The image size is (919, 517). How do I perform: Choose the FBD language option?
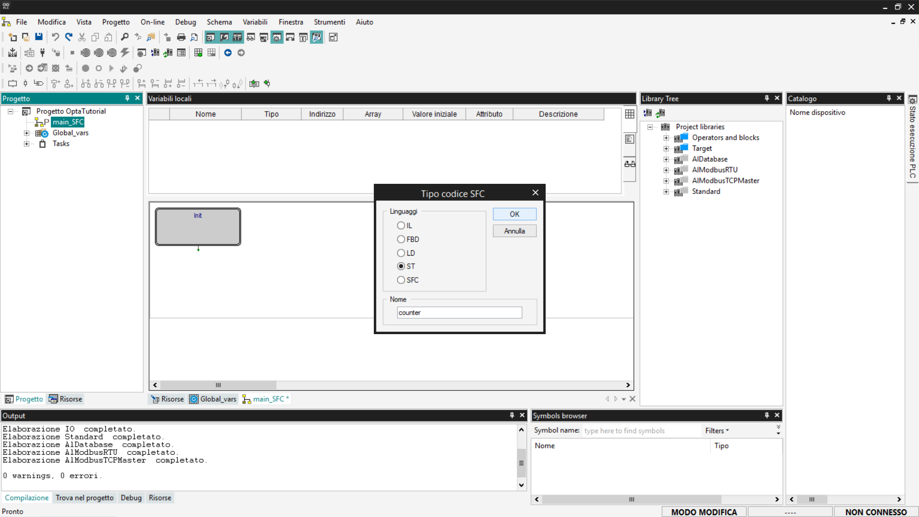click(401, 239)
